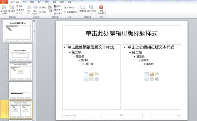The image size is (197, 121).
Task: Click 第四级 in the right placeholder
Action: pos(145,60)
